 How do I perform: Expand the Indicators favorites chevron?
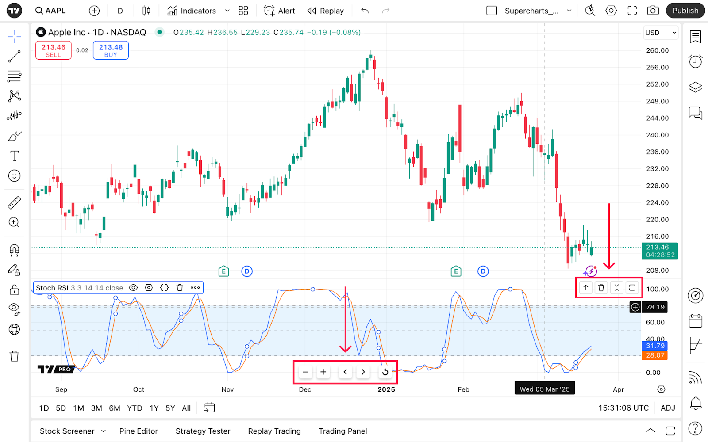(x=227, y=11)
